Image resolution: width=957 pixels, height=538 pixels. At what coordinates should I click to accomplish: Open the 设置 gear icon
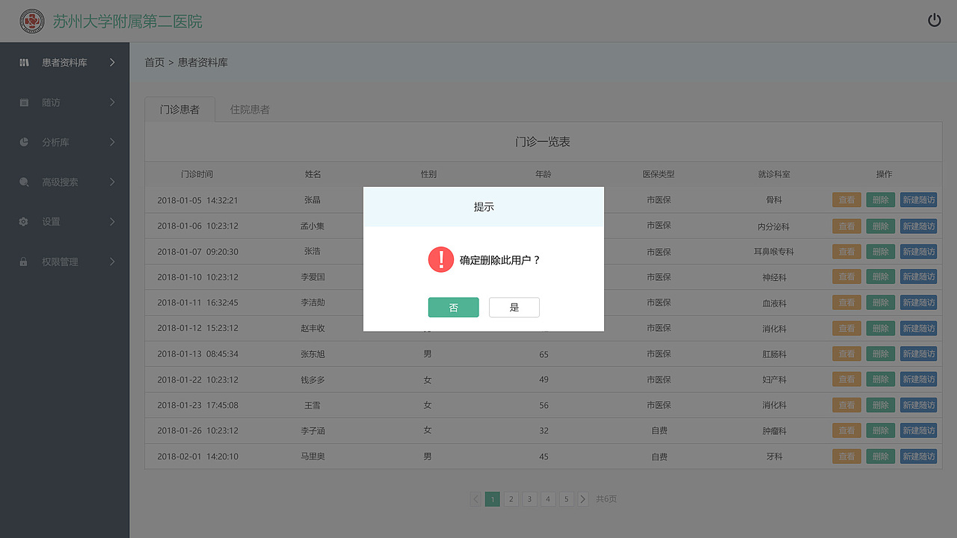[24, 221]
